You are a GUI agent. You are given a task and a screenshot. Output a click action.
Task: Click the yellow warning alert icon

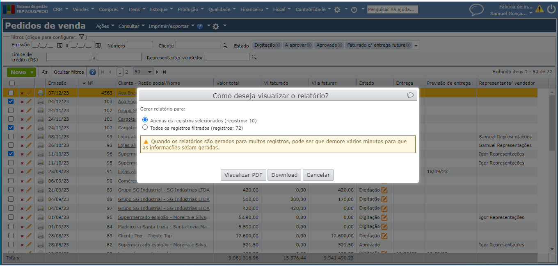click(x=540, y=9)
